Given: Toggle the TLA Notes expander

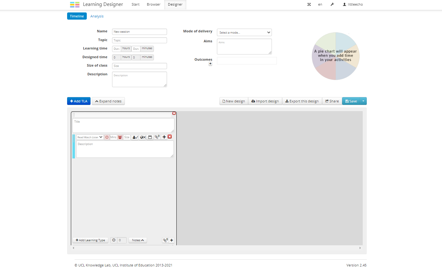Looking at the screenshot, I should pos(138,240).
